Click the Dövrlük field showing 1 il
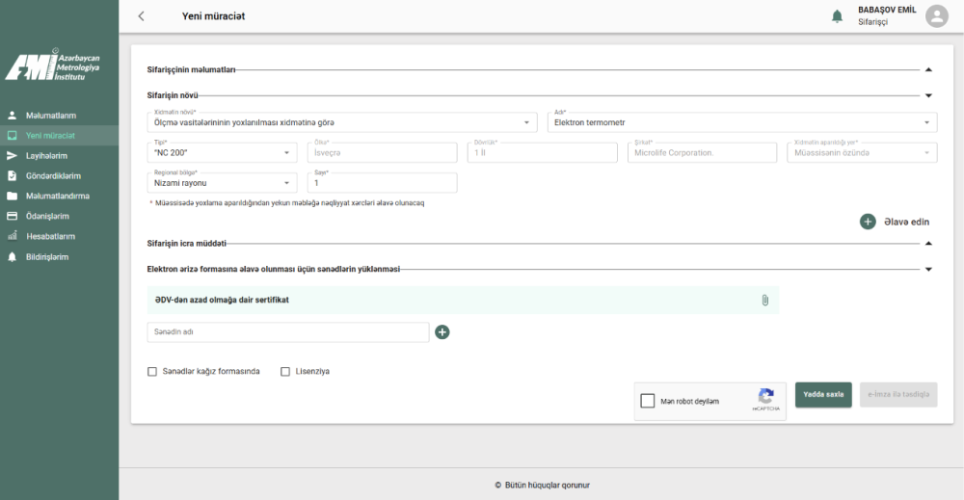 point(542,152)
